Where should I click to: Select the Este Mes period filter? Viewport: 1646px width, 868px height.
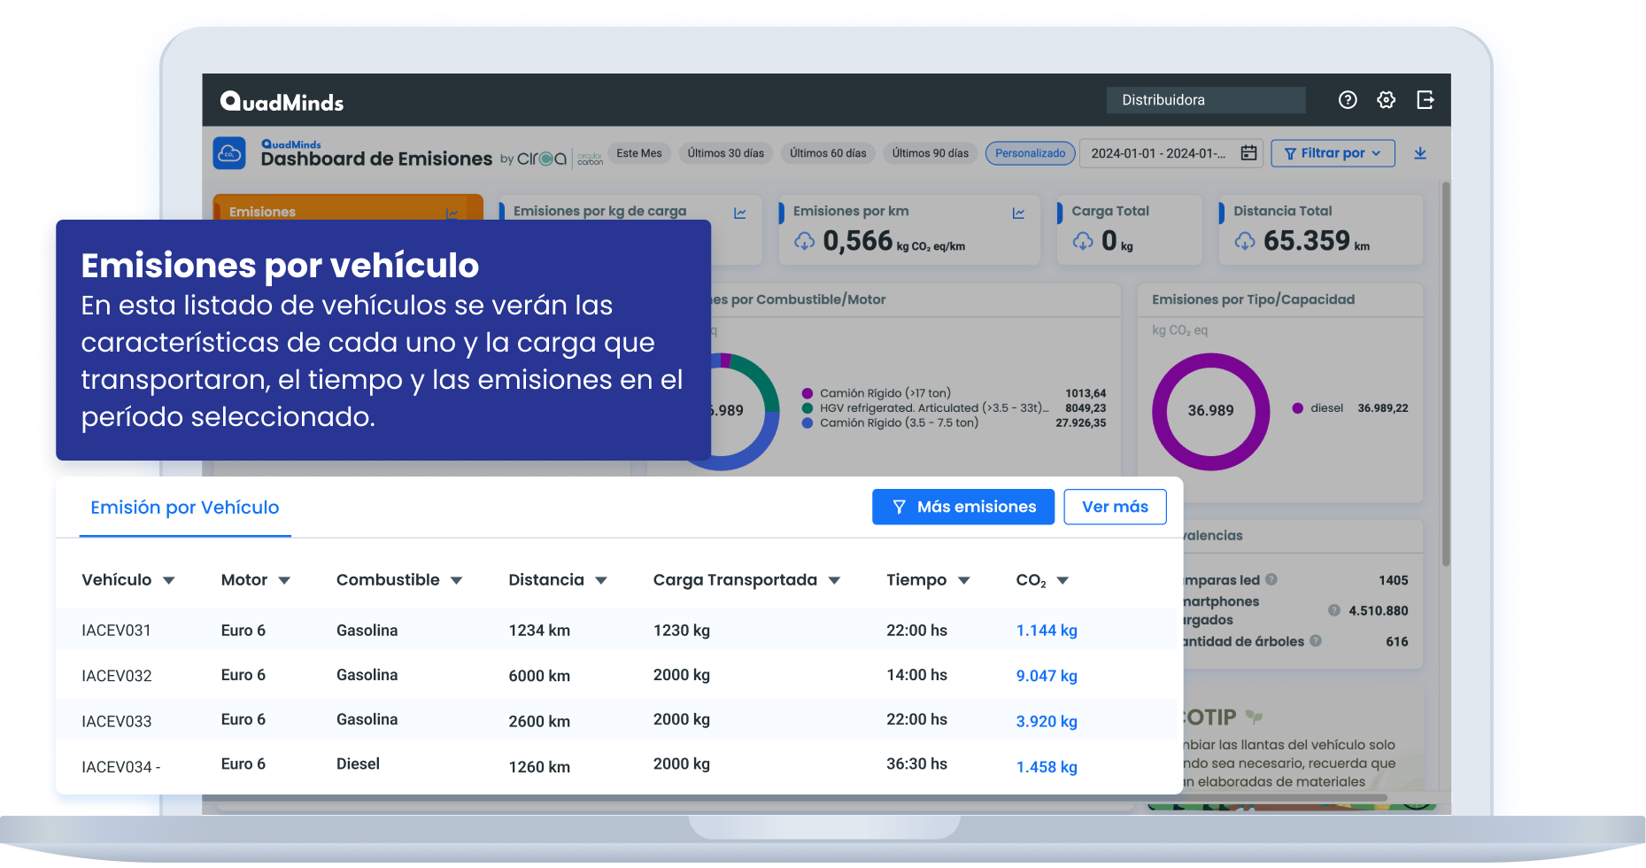(x=639, y=153)
